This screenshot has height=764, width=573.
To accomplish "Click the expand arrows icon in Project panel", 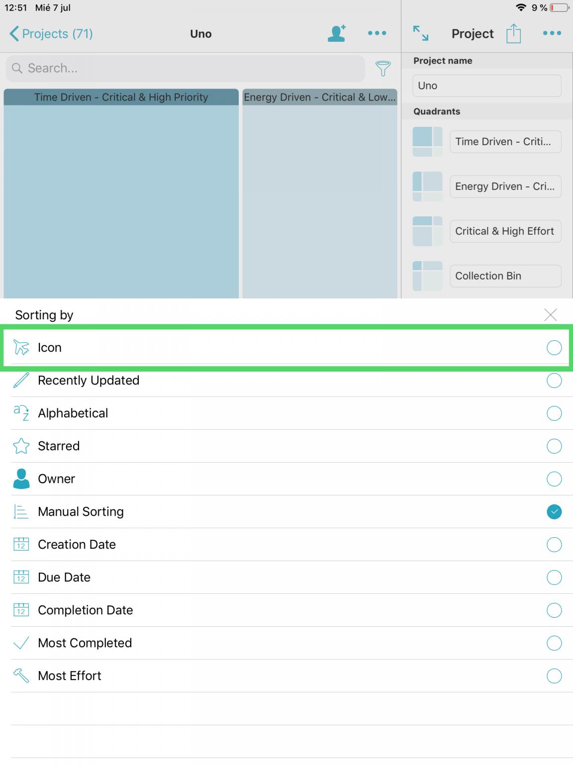I will pos(420,33).
